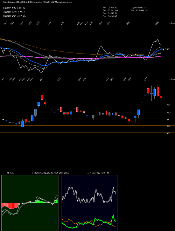Open the ADX indicator thumbnail panel
Screen dimensions: 175x231
pos(90,203)
